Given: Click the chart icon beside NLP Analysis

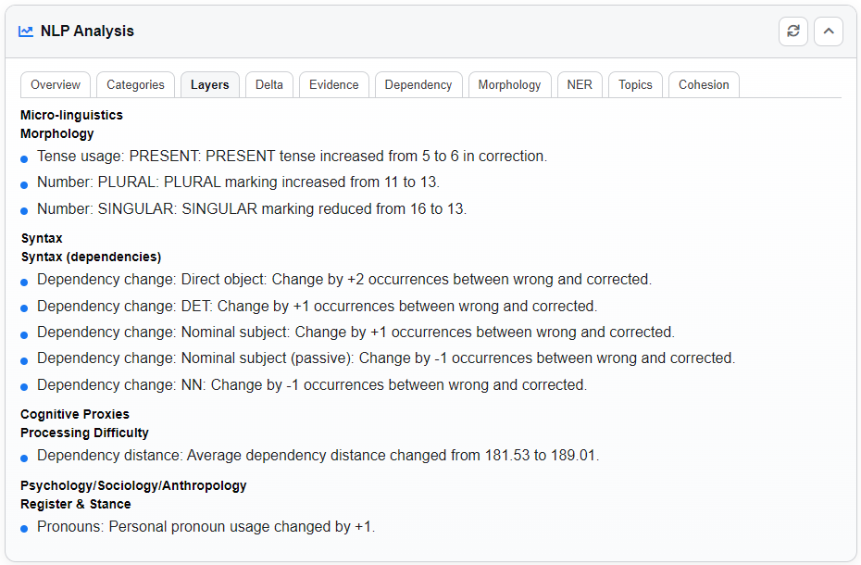Looking at the screenshot, I should pyautogui.click(x=26, y=31).
